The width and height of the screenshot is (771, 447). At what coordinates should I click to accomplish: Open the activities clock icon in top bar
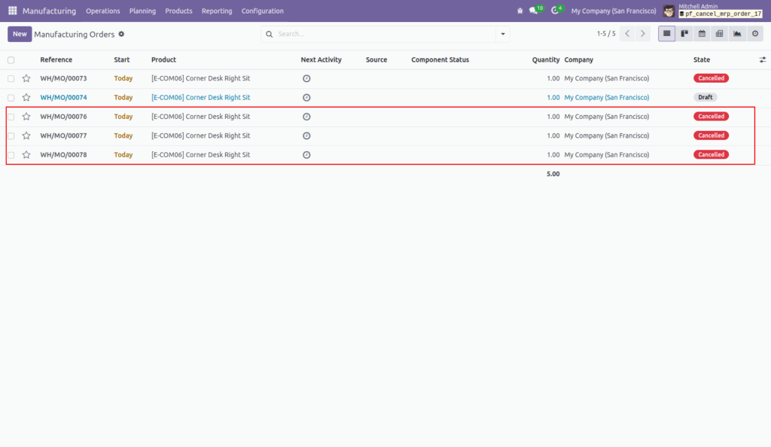556,11
